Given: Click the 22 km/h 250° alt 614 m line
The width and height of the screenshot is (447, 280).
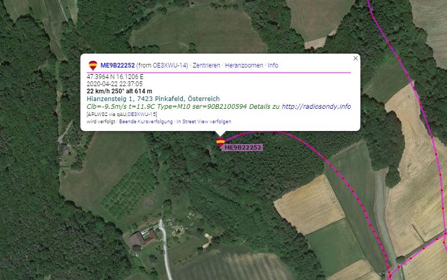Looking at the screenshot, I should [x=120, y=91].
